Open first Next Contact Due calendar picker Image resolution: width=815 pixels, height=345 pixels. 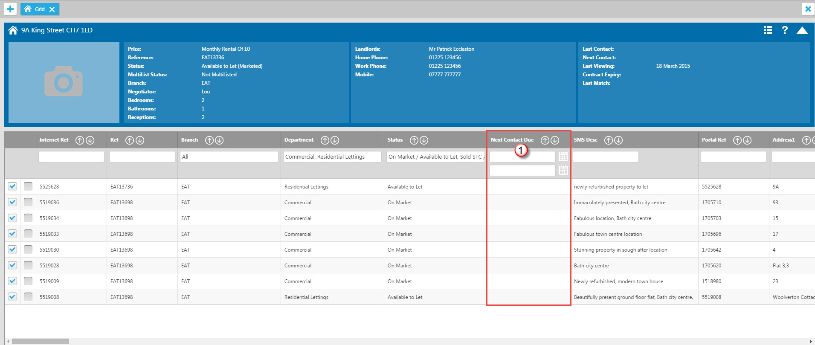[563, 157]
